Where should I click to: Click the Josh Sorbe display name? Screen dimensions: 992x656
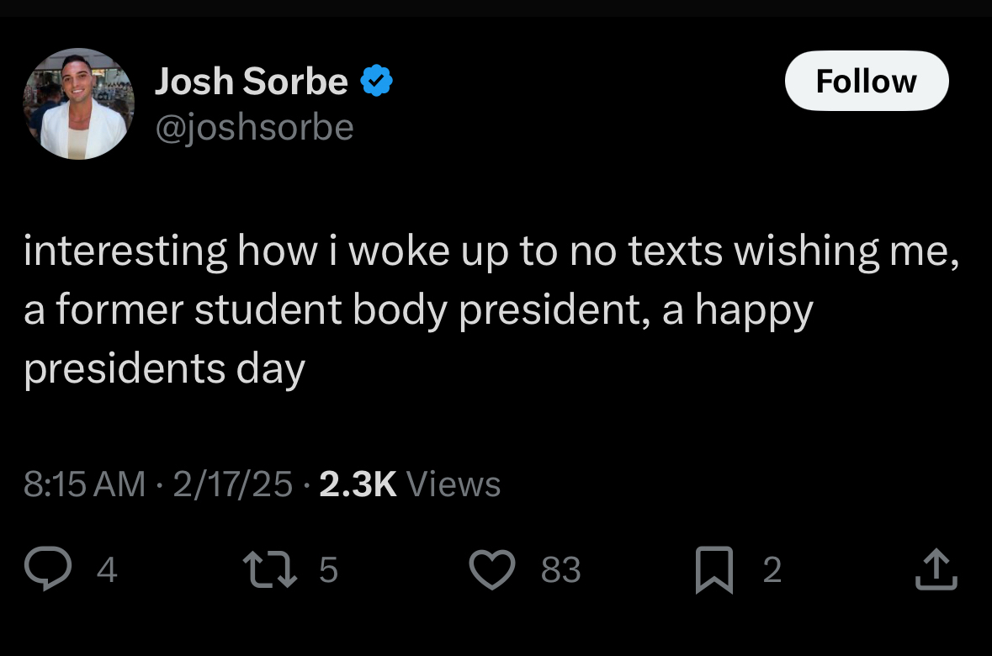point(251,82)
